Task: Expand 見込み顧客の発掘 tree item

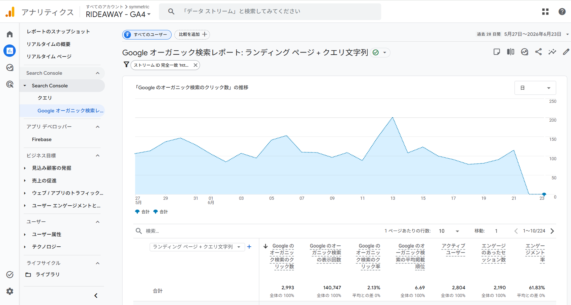Action: (25, 168)
